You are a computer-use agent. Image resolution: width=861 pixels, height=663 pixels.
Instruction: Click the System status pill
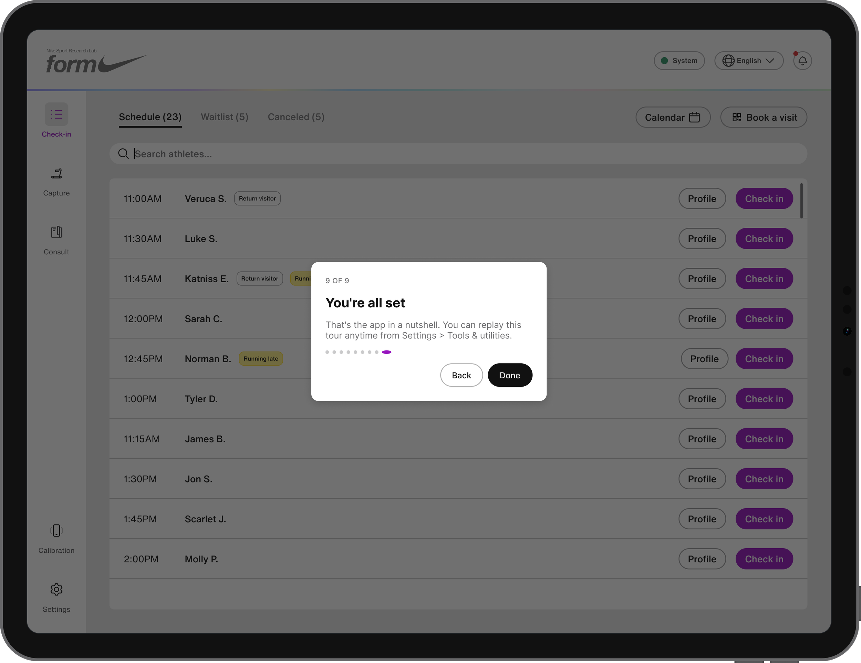coord(679,61)
